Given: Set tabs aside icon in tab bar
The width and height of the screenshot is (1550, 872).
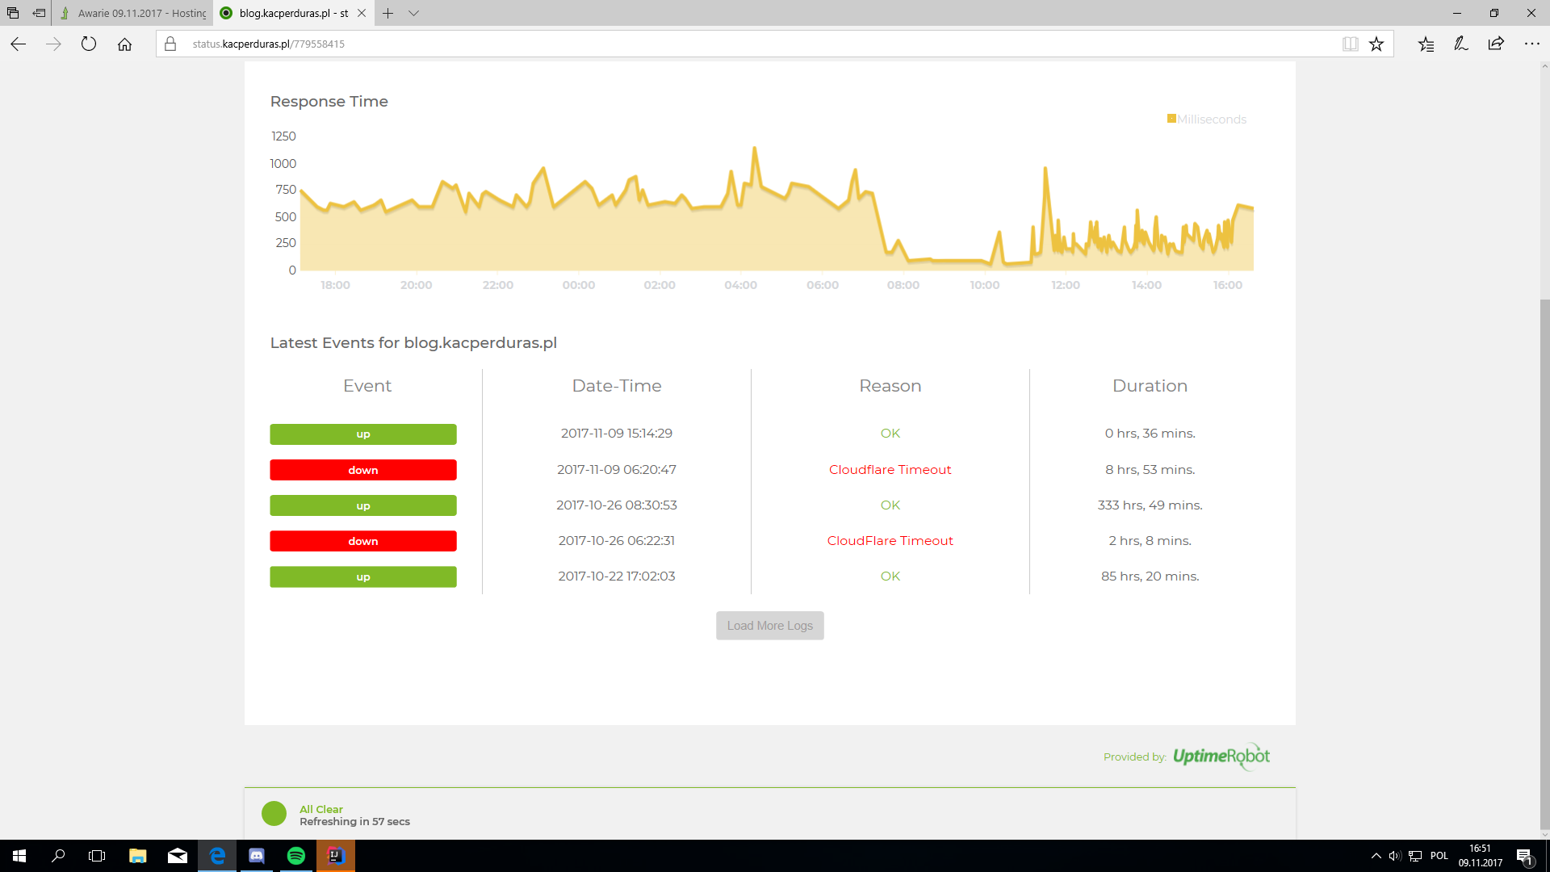Looking at the screenshot, I should click(39, 13).
